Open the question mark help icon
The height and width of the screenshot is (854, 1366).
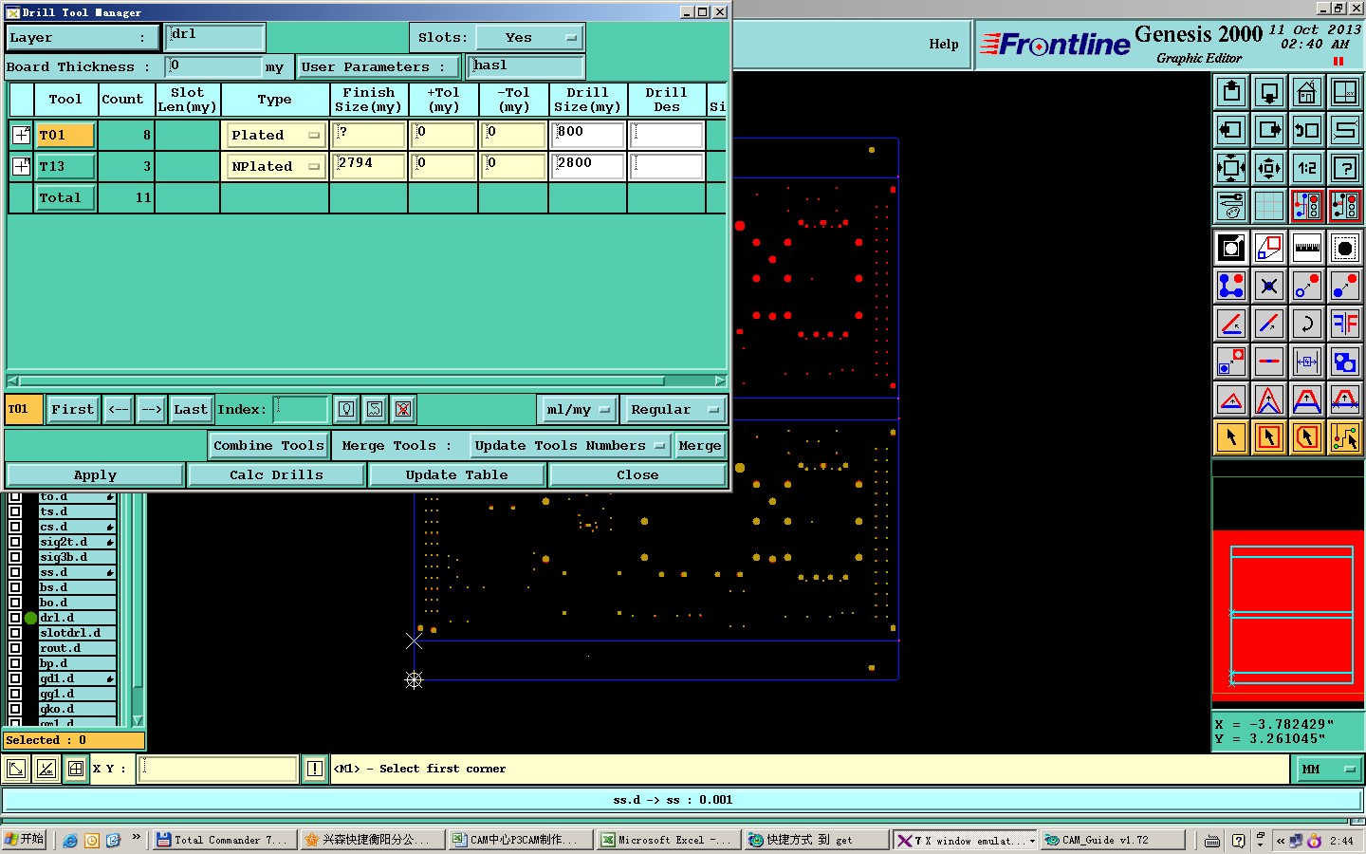point(1344,168)
